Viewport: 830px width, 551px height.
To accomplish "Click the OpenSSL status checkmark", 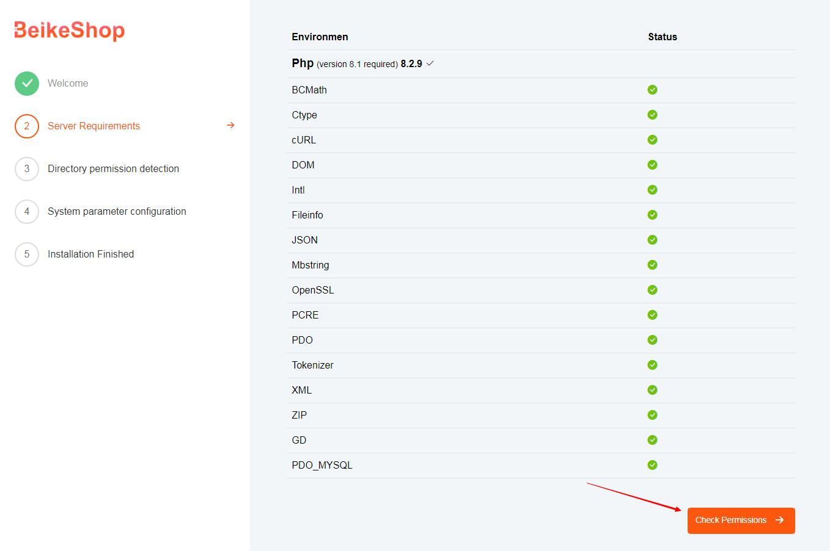I will point(652,290).
